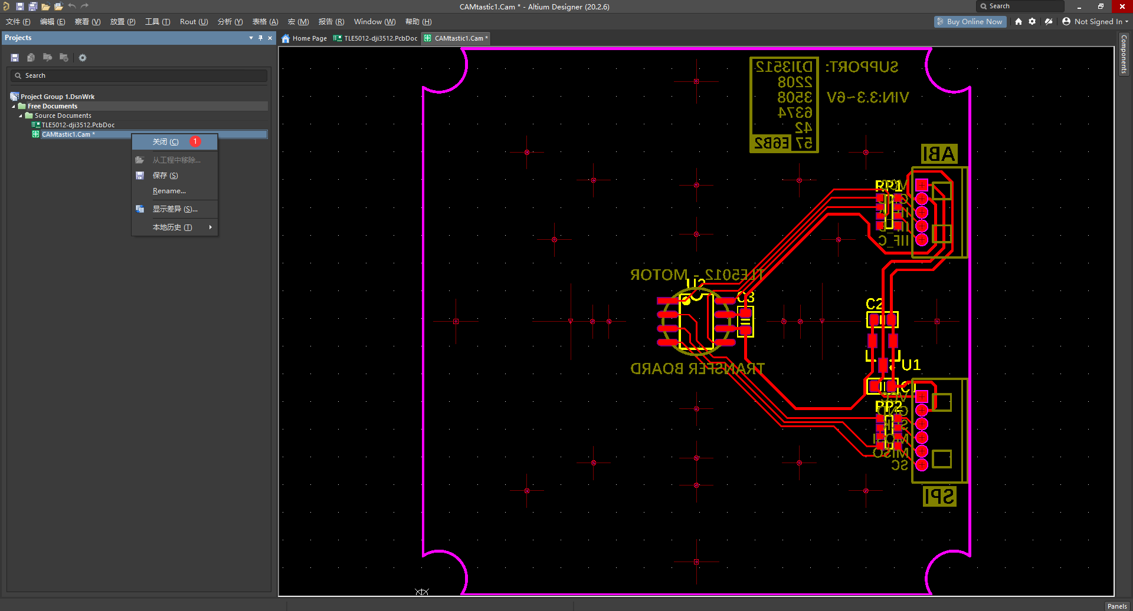Click the Save All toolbar icon
This screenshot has height=611, width=1133.
(x=32, y=6)
